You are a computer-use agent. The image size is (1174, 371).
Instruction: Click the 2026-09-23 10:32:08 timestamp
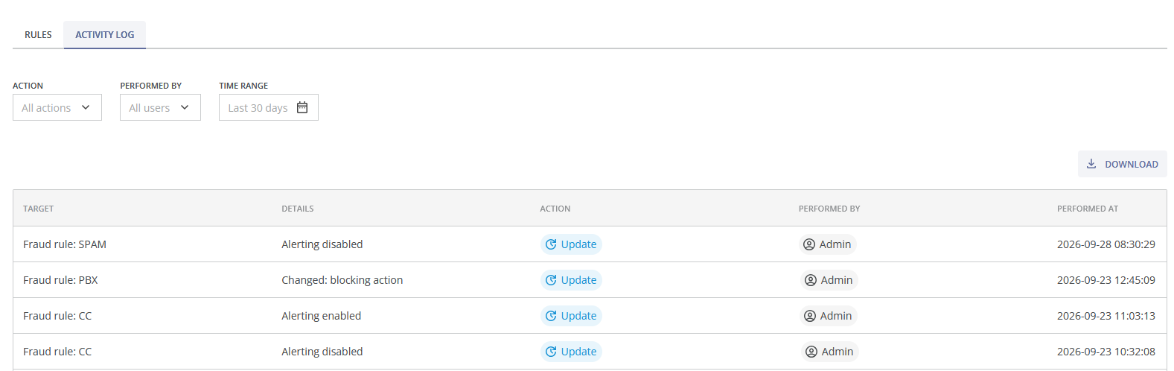pos(1106,352)
